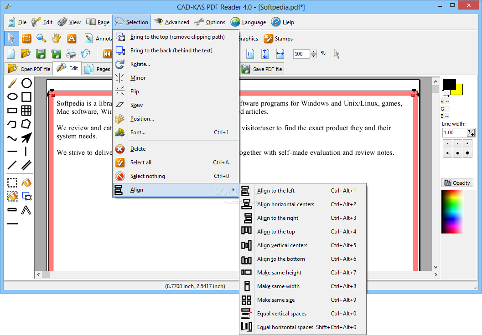
Task: Click the Undo arrow icon
Action: pos(86,54)
